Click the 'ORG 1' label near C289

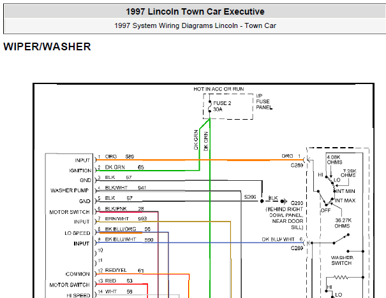point(291,156)
